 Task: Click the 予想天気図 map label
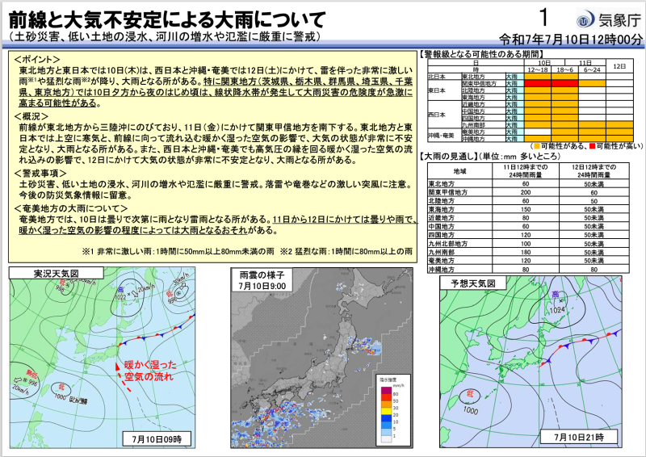[473, 283]
